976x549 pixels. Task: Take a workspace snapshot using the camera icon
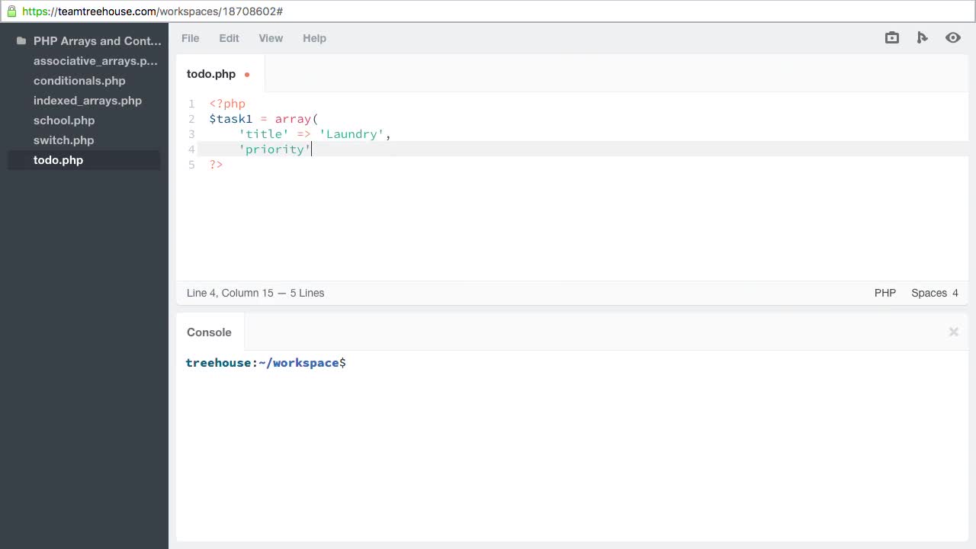(x=891, y=37)
